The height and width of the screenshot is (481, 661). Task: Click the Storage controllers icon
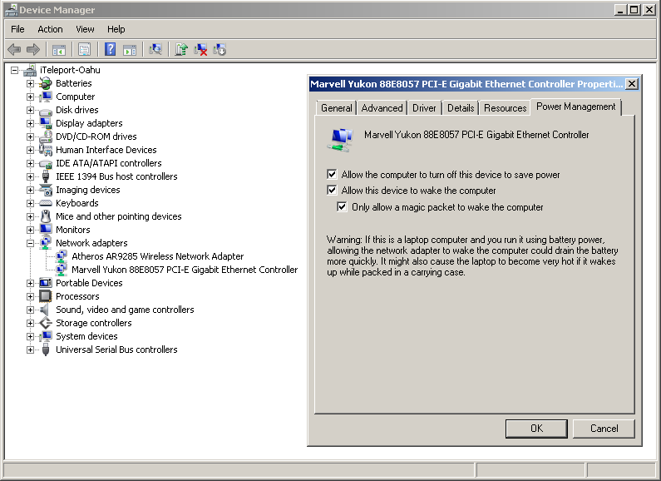click(46, 323)
